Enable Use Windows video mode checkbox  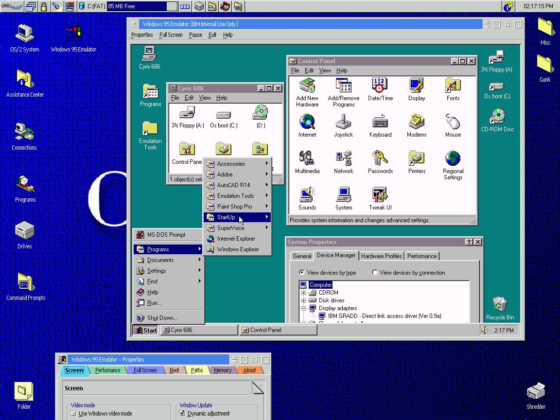73,413
